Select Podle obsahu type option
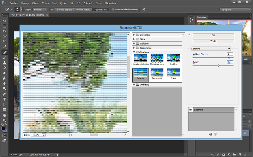Viewport: 253px width, 157px height. [101, 10]
